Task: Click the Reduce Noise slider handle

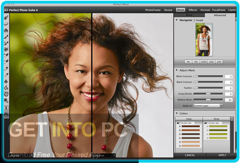Action: [x=208, y=99]
